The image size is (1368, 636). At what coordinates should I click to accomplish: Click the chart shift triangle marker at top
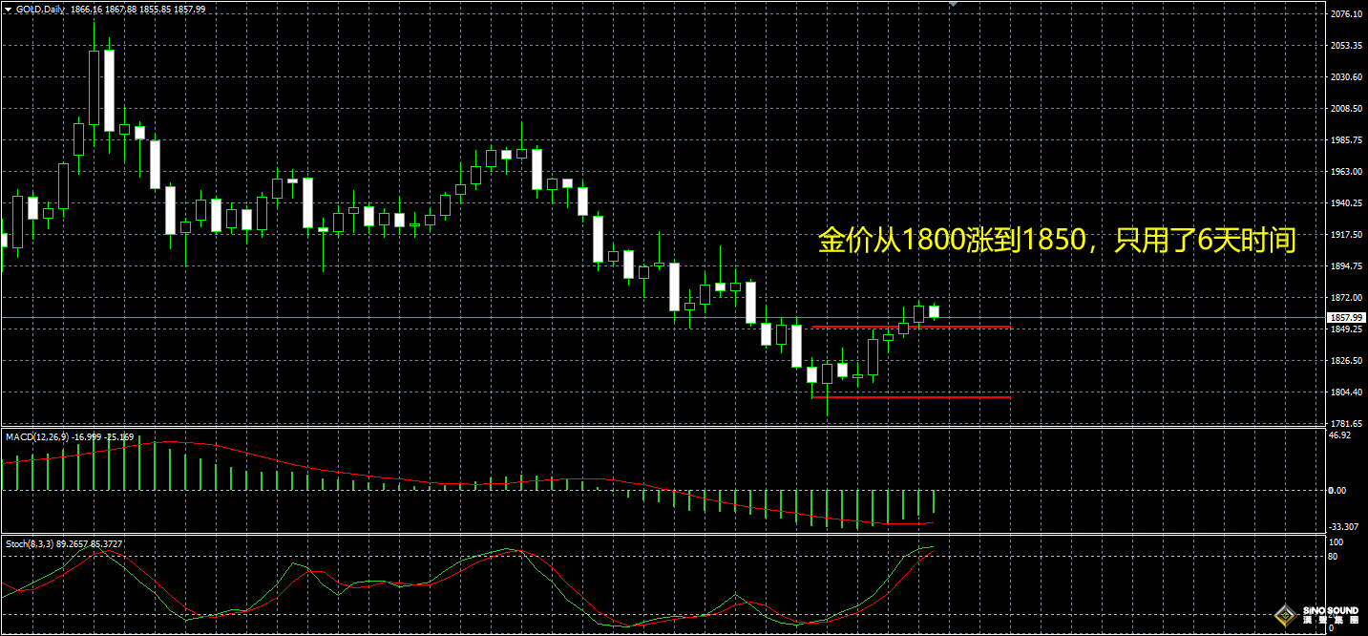point(952,5)
